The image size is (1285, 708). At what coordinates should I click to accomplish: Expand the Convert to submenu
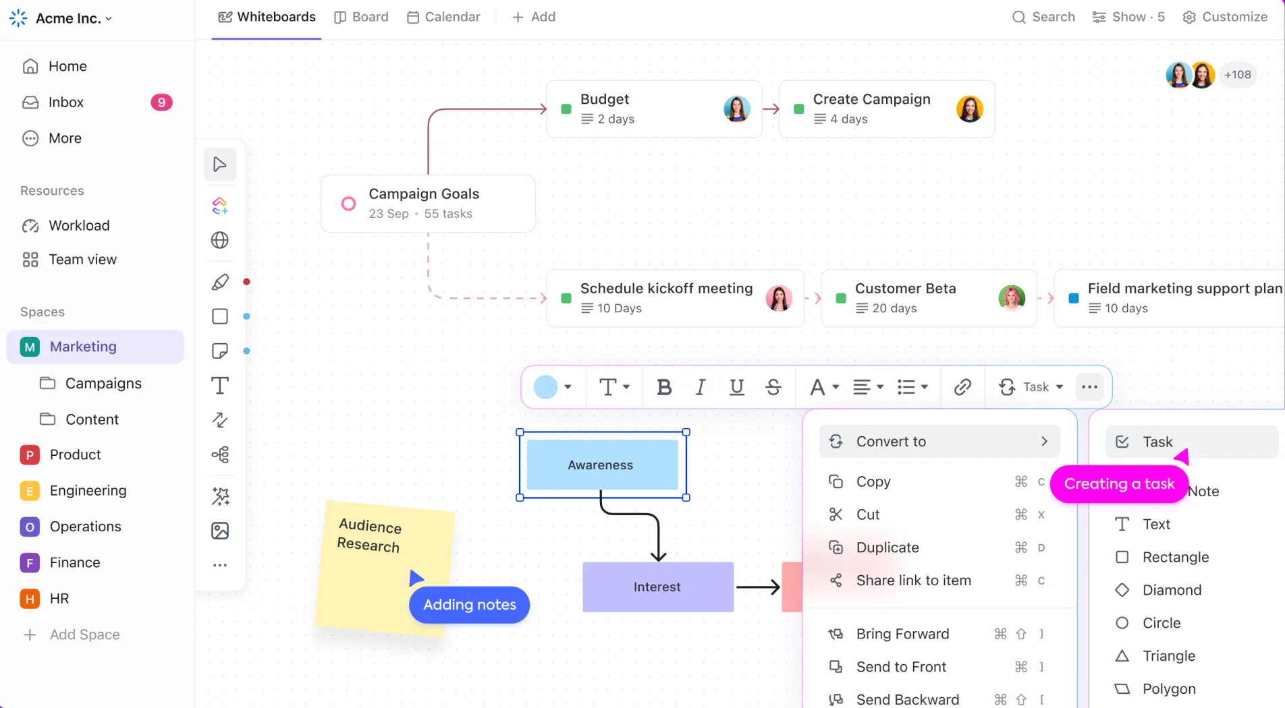(x=939, y=442)
